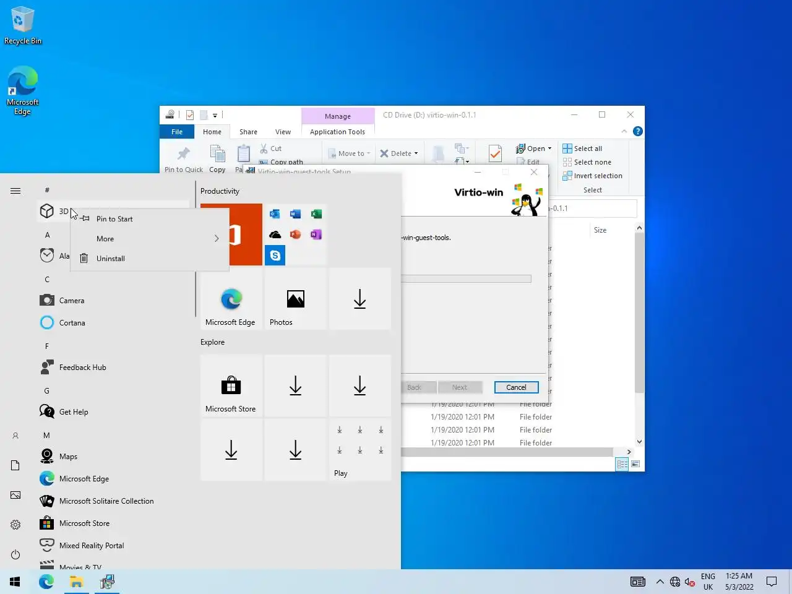Screen dimensions: 792x594
Task: Switch to the View ribbon tab
Action: pos(283,132)
